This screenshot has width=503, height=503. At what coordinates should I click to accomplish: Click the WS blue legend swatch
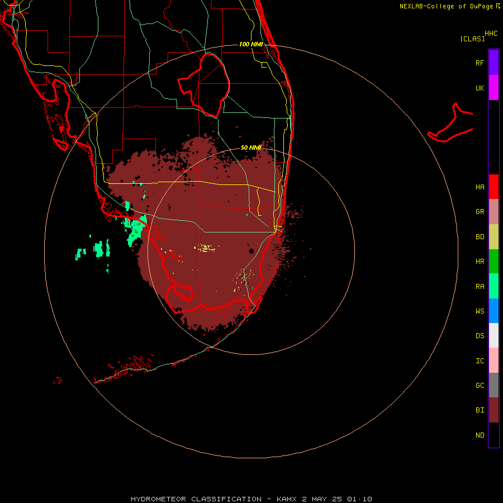click(493, 311)
